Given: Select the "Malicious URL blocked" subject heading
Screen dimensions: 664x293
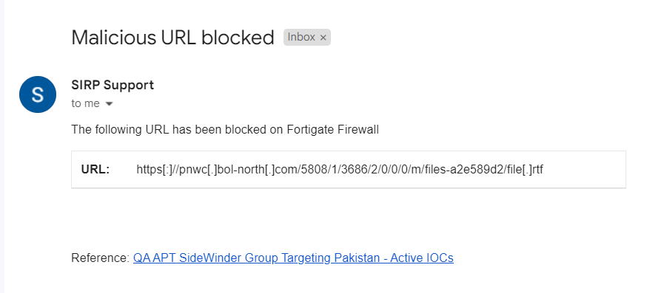Looking at the screenshot, I should point(172,38).
